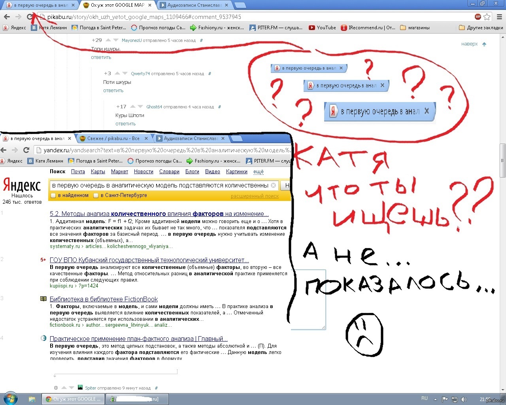Reply to Ghost64 via 'ответить'
The width and height of the screenshot is (506, 405).
(x=125, y=124)
